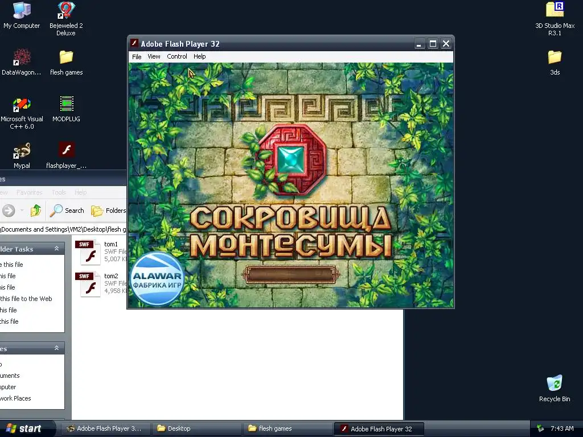The image size is (583, 437).
Task: Open the My Computer desktop icon
Action: coord(22,15)
